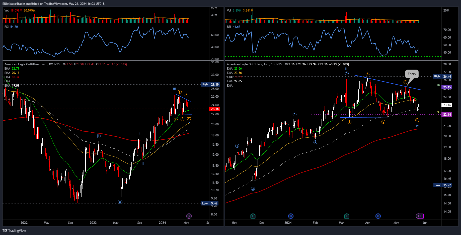Click the circled 1 wave label on the daily chart
Image resolution: width=461 pixels, height=235 pixels.
(x=237, y=146)
